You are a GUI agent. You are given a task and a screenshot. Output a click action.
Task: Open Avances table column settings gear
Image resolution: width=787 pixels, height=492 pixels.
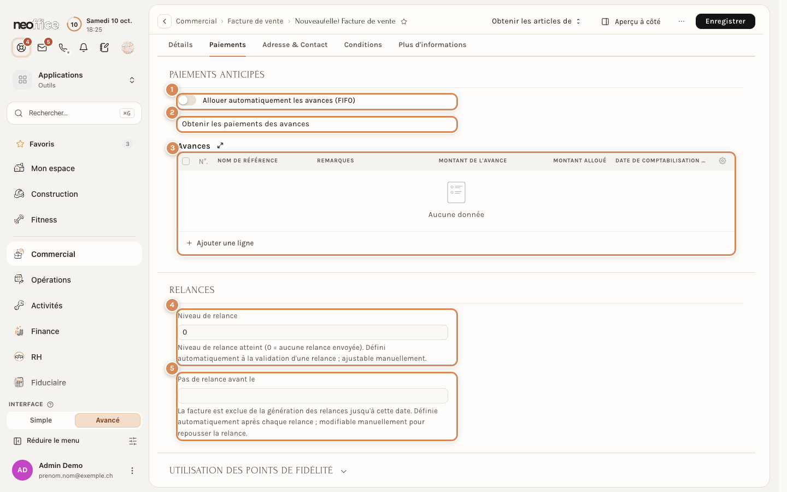click(x=723, y=161)
